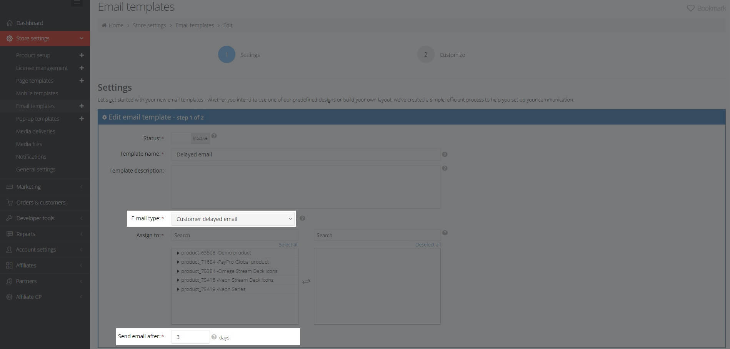
Task: Click the Home icon in the breadcrumb
Action: coord(104,25)
